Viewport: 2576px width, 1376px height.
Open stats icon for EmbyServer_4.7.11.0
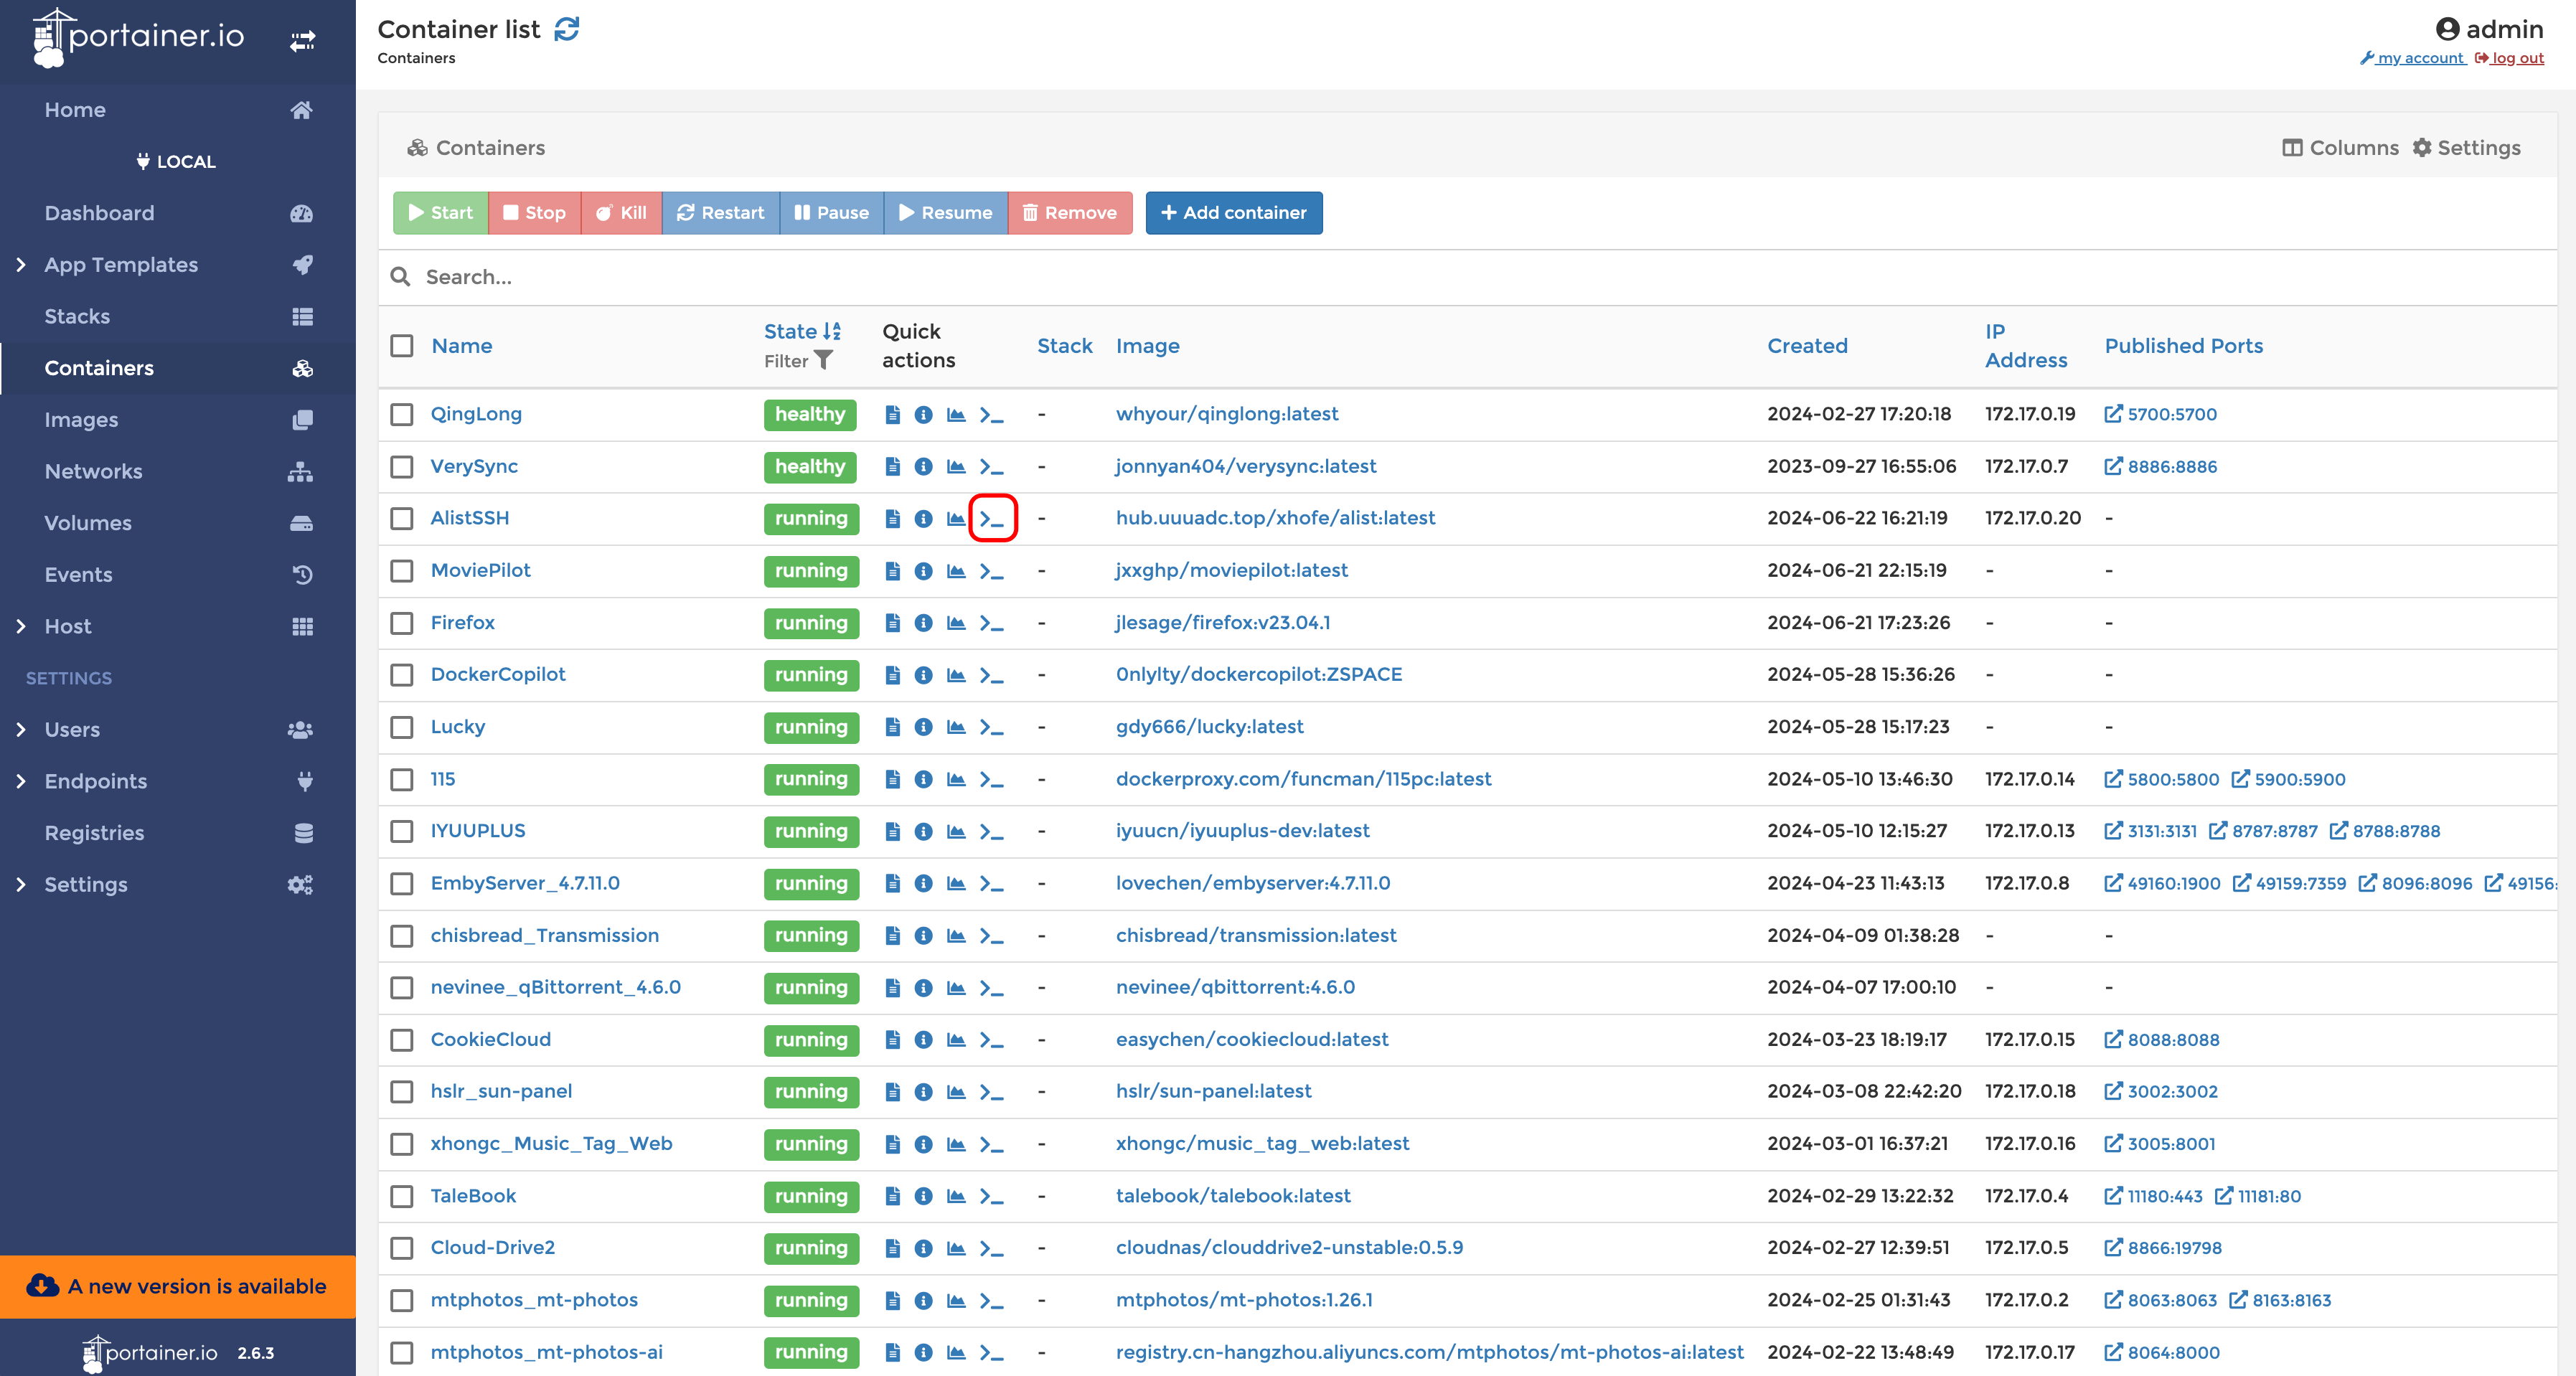tap(956, 883)
